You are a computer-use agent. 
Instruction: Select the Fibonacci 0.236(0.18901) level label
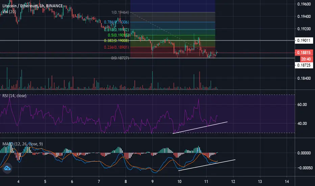coord(117,47)
